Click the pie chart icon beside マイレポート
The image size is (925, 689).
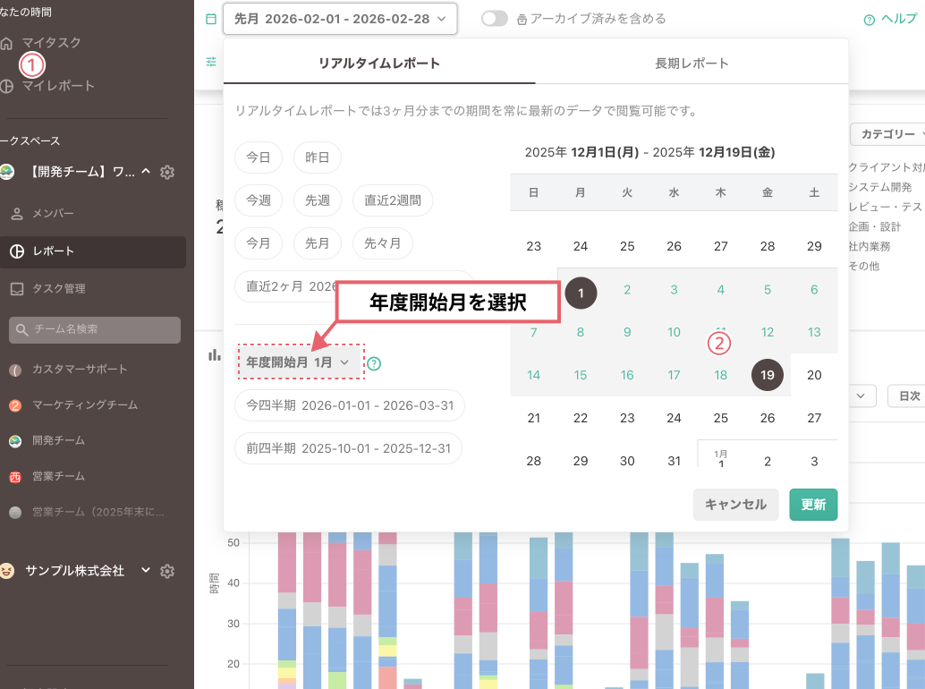(x=7, y=86)
